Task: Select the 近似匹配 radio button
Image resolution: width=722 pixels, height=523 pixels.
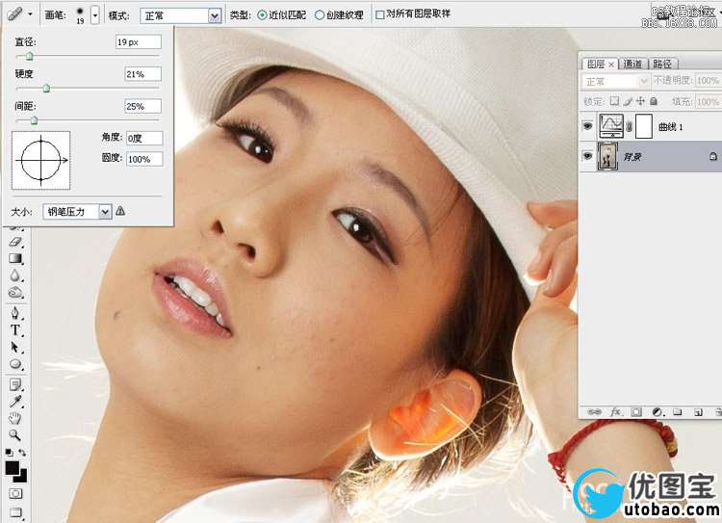Action: click(262, 14)
